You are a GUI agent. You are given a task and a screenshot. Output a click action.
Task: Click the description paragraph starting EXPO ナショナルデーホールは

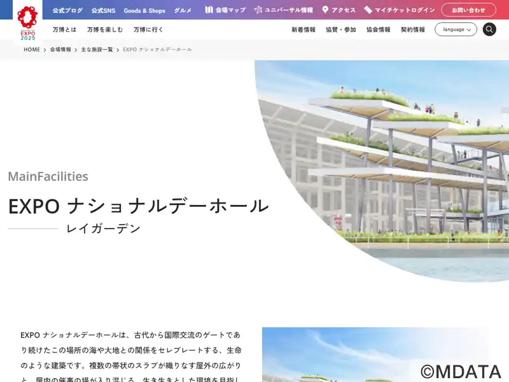click(x=131, y=357)
